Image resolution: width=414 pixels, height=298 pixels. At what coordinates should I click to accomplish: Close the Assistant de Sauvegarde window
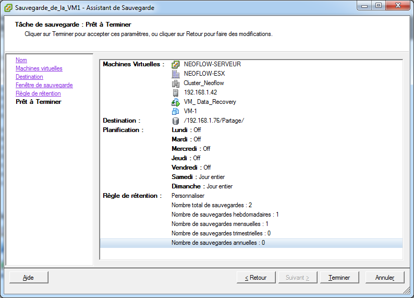(398, 6)
